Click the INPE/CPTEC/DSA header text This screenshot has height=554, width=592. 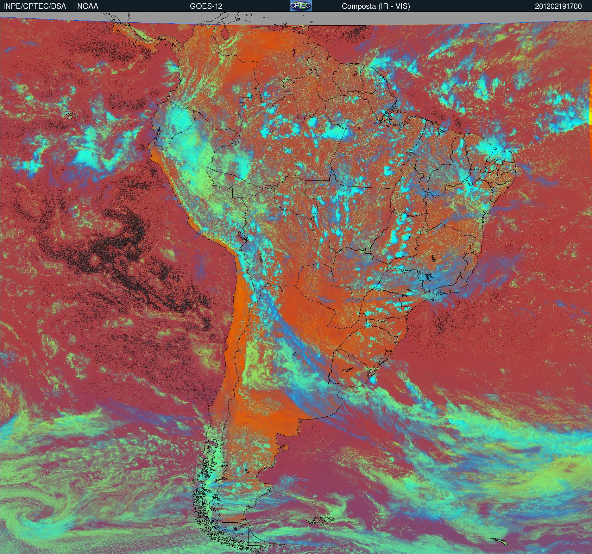point(35,6)
